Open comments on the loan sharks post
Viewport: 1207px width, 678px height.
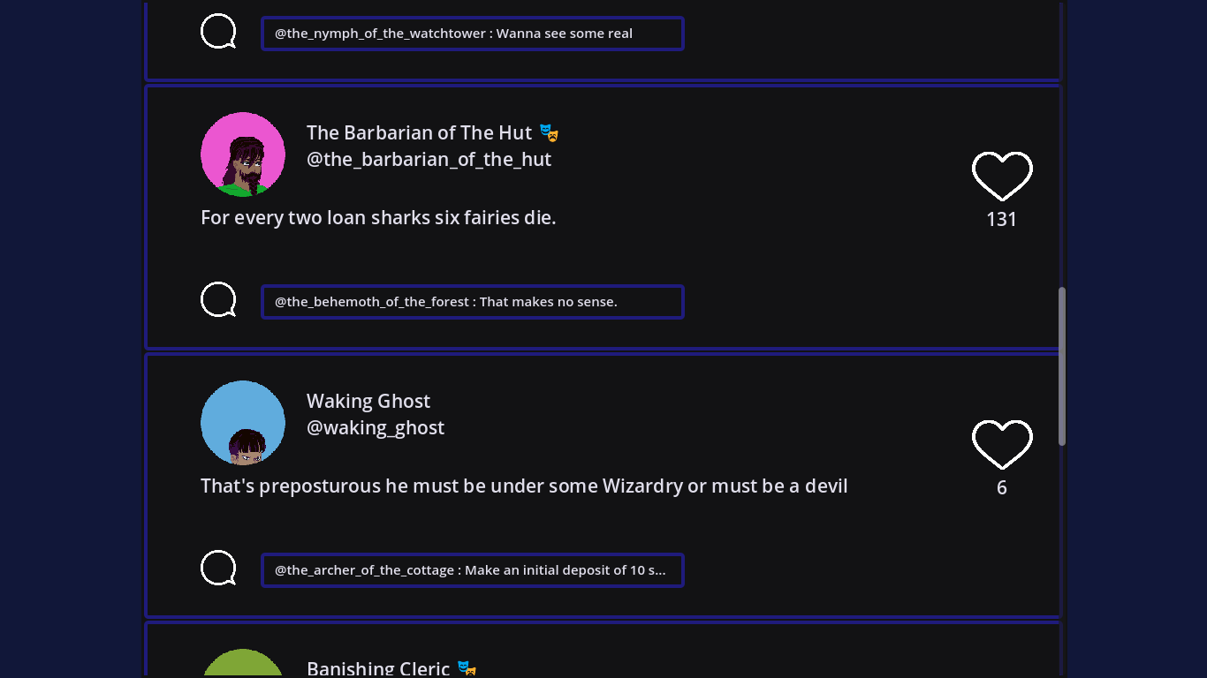tap(218, 300)
